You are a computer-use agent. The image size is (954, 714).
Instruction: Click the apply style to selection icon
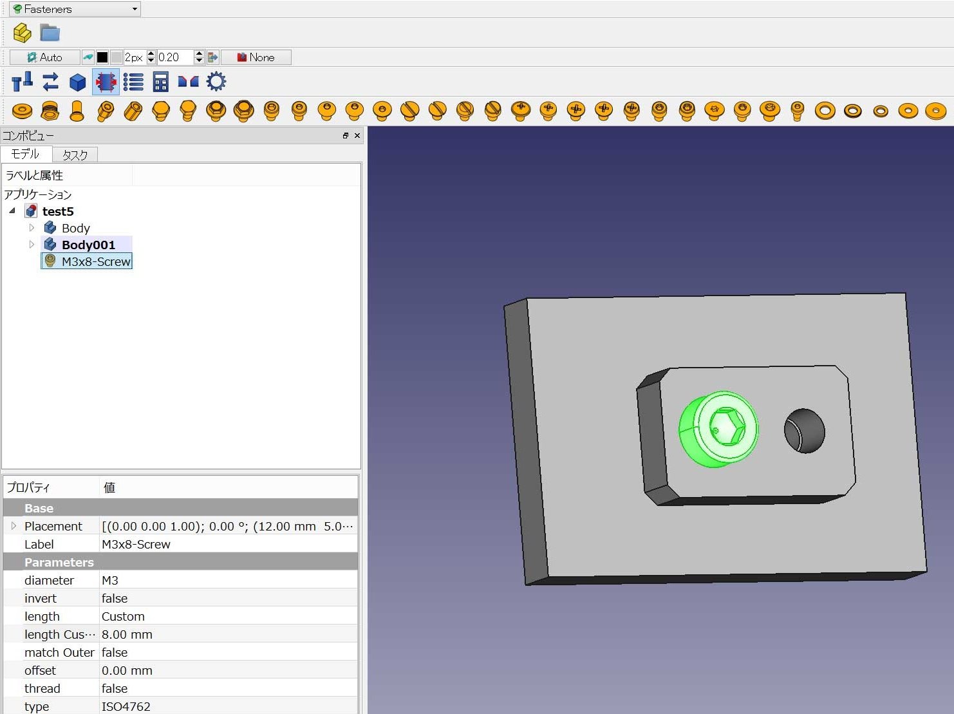(x=212, y=57)
